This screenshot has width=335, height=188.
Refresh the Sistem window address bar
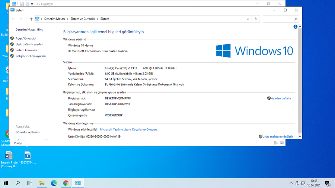(x=256, y=19)
